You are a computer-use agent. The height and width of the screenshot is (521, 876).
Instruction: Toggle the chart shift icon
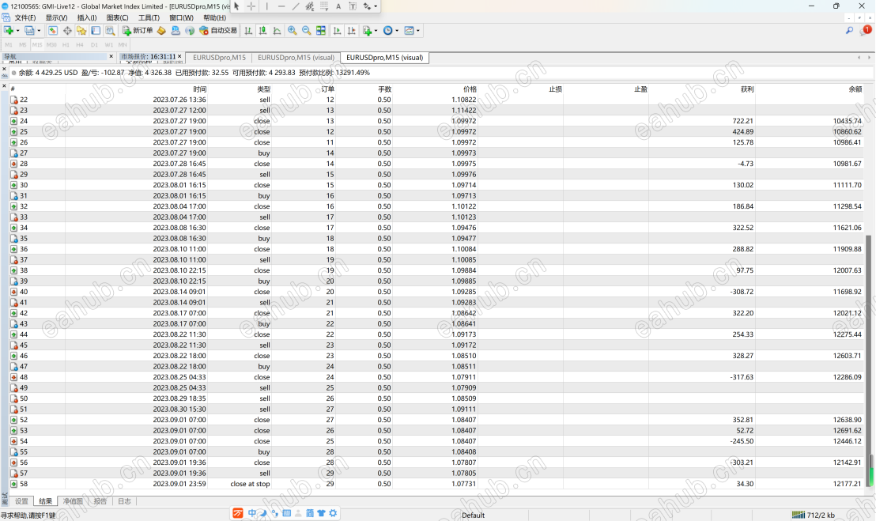click(x=351, y=31)
